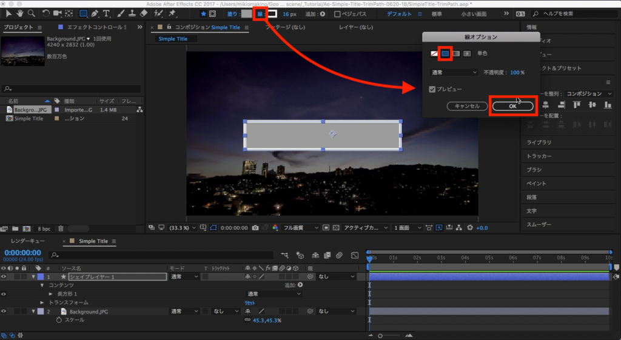Open the エフェクトコントロール panel tab
The image size is (621, 340).
tap(95, 27)
